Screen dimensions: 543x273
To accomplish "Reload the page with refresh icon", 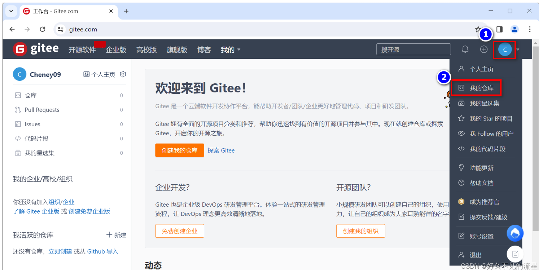I will coord(43,29).
